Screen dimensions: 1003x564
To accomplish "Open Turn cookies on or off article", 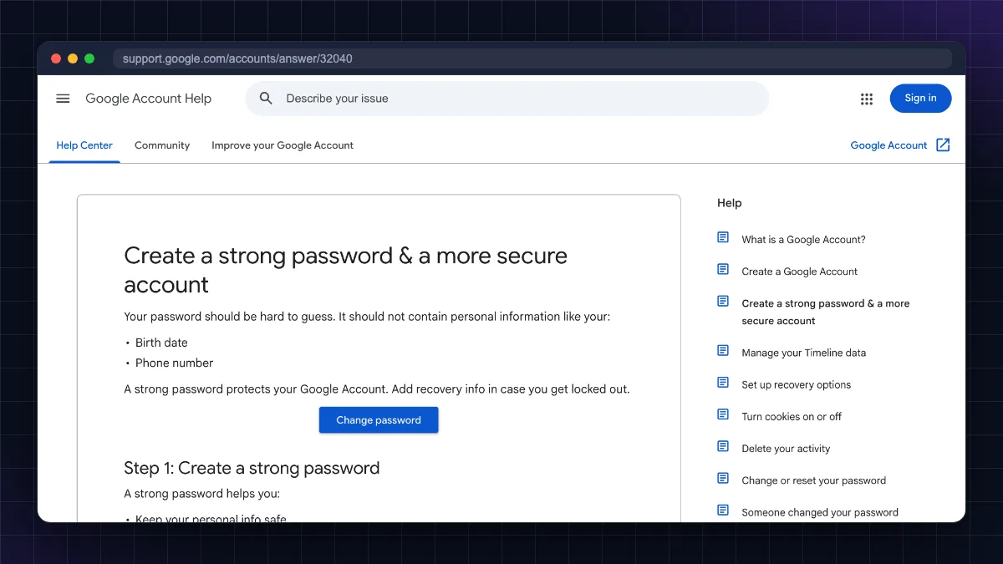I will [x=792, y=417].
